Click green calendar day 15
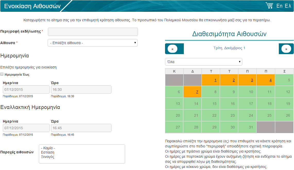Viewport: 294px width, 170px height. pyautogui.click(x=211, y=104)
